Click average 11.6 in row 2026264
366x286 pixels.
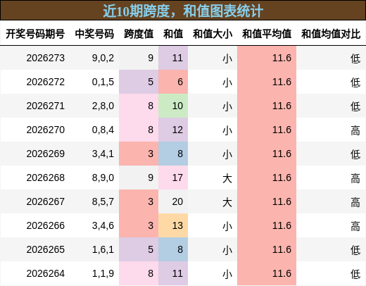(x=267, y=273)
